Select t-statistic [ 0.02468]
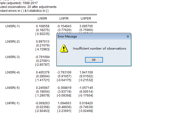The height and width of the screenshot is (114, 187). coord(86,111)
